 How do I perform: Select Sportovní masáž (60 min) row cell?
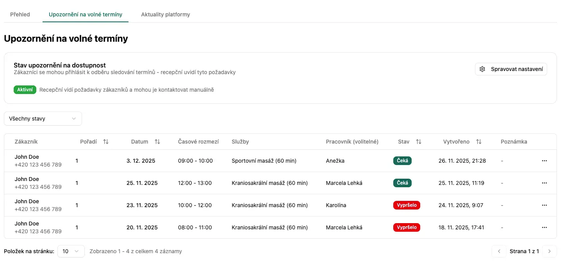[x=264, y=161]
